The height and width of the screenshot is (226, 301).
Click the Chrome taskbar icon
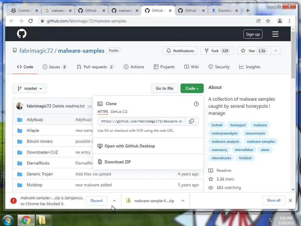[x=26, y=220]
